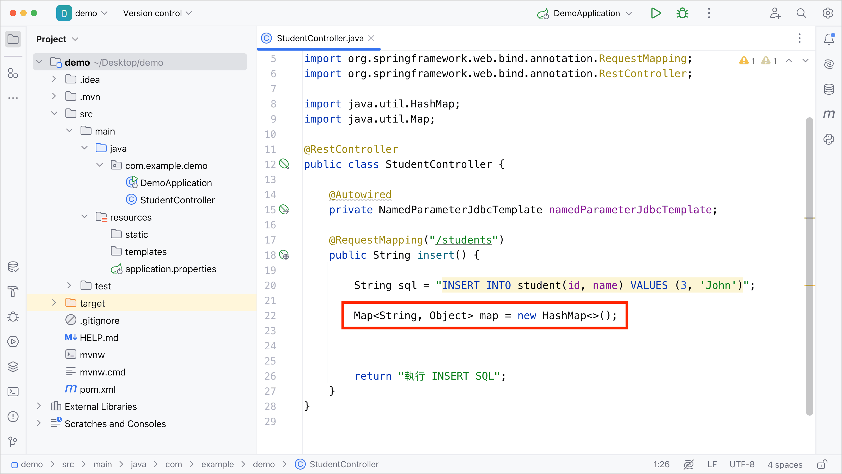Start debugging with the bug icon
Image resolution: width=842 pixels, height=474 pixels.
click(682, 13)
